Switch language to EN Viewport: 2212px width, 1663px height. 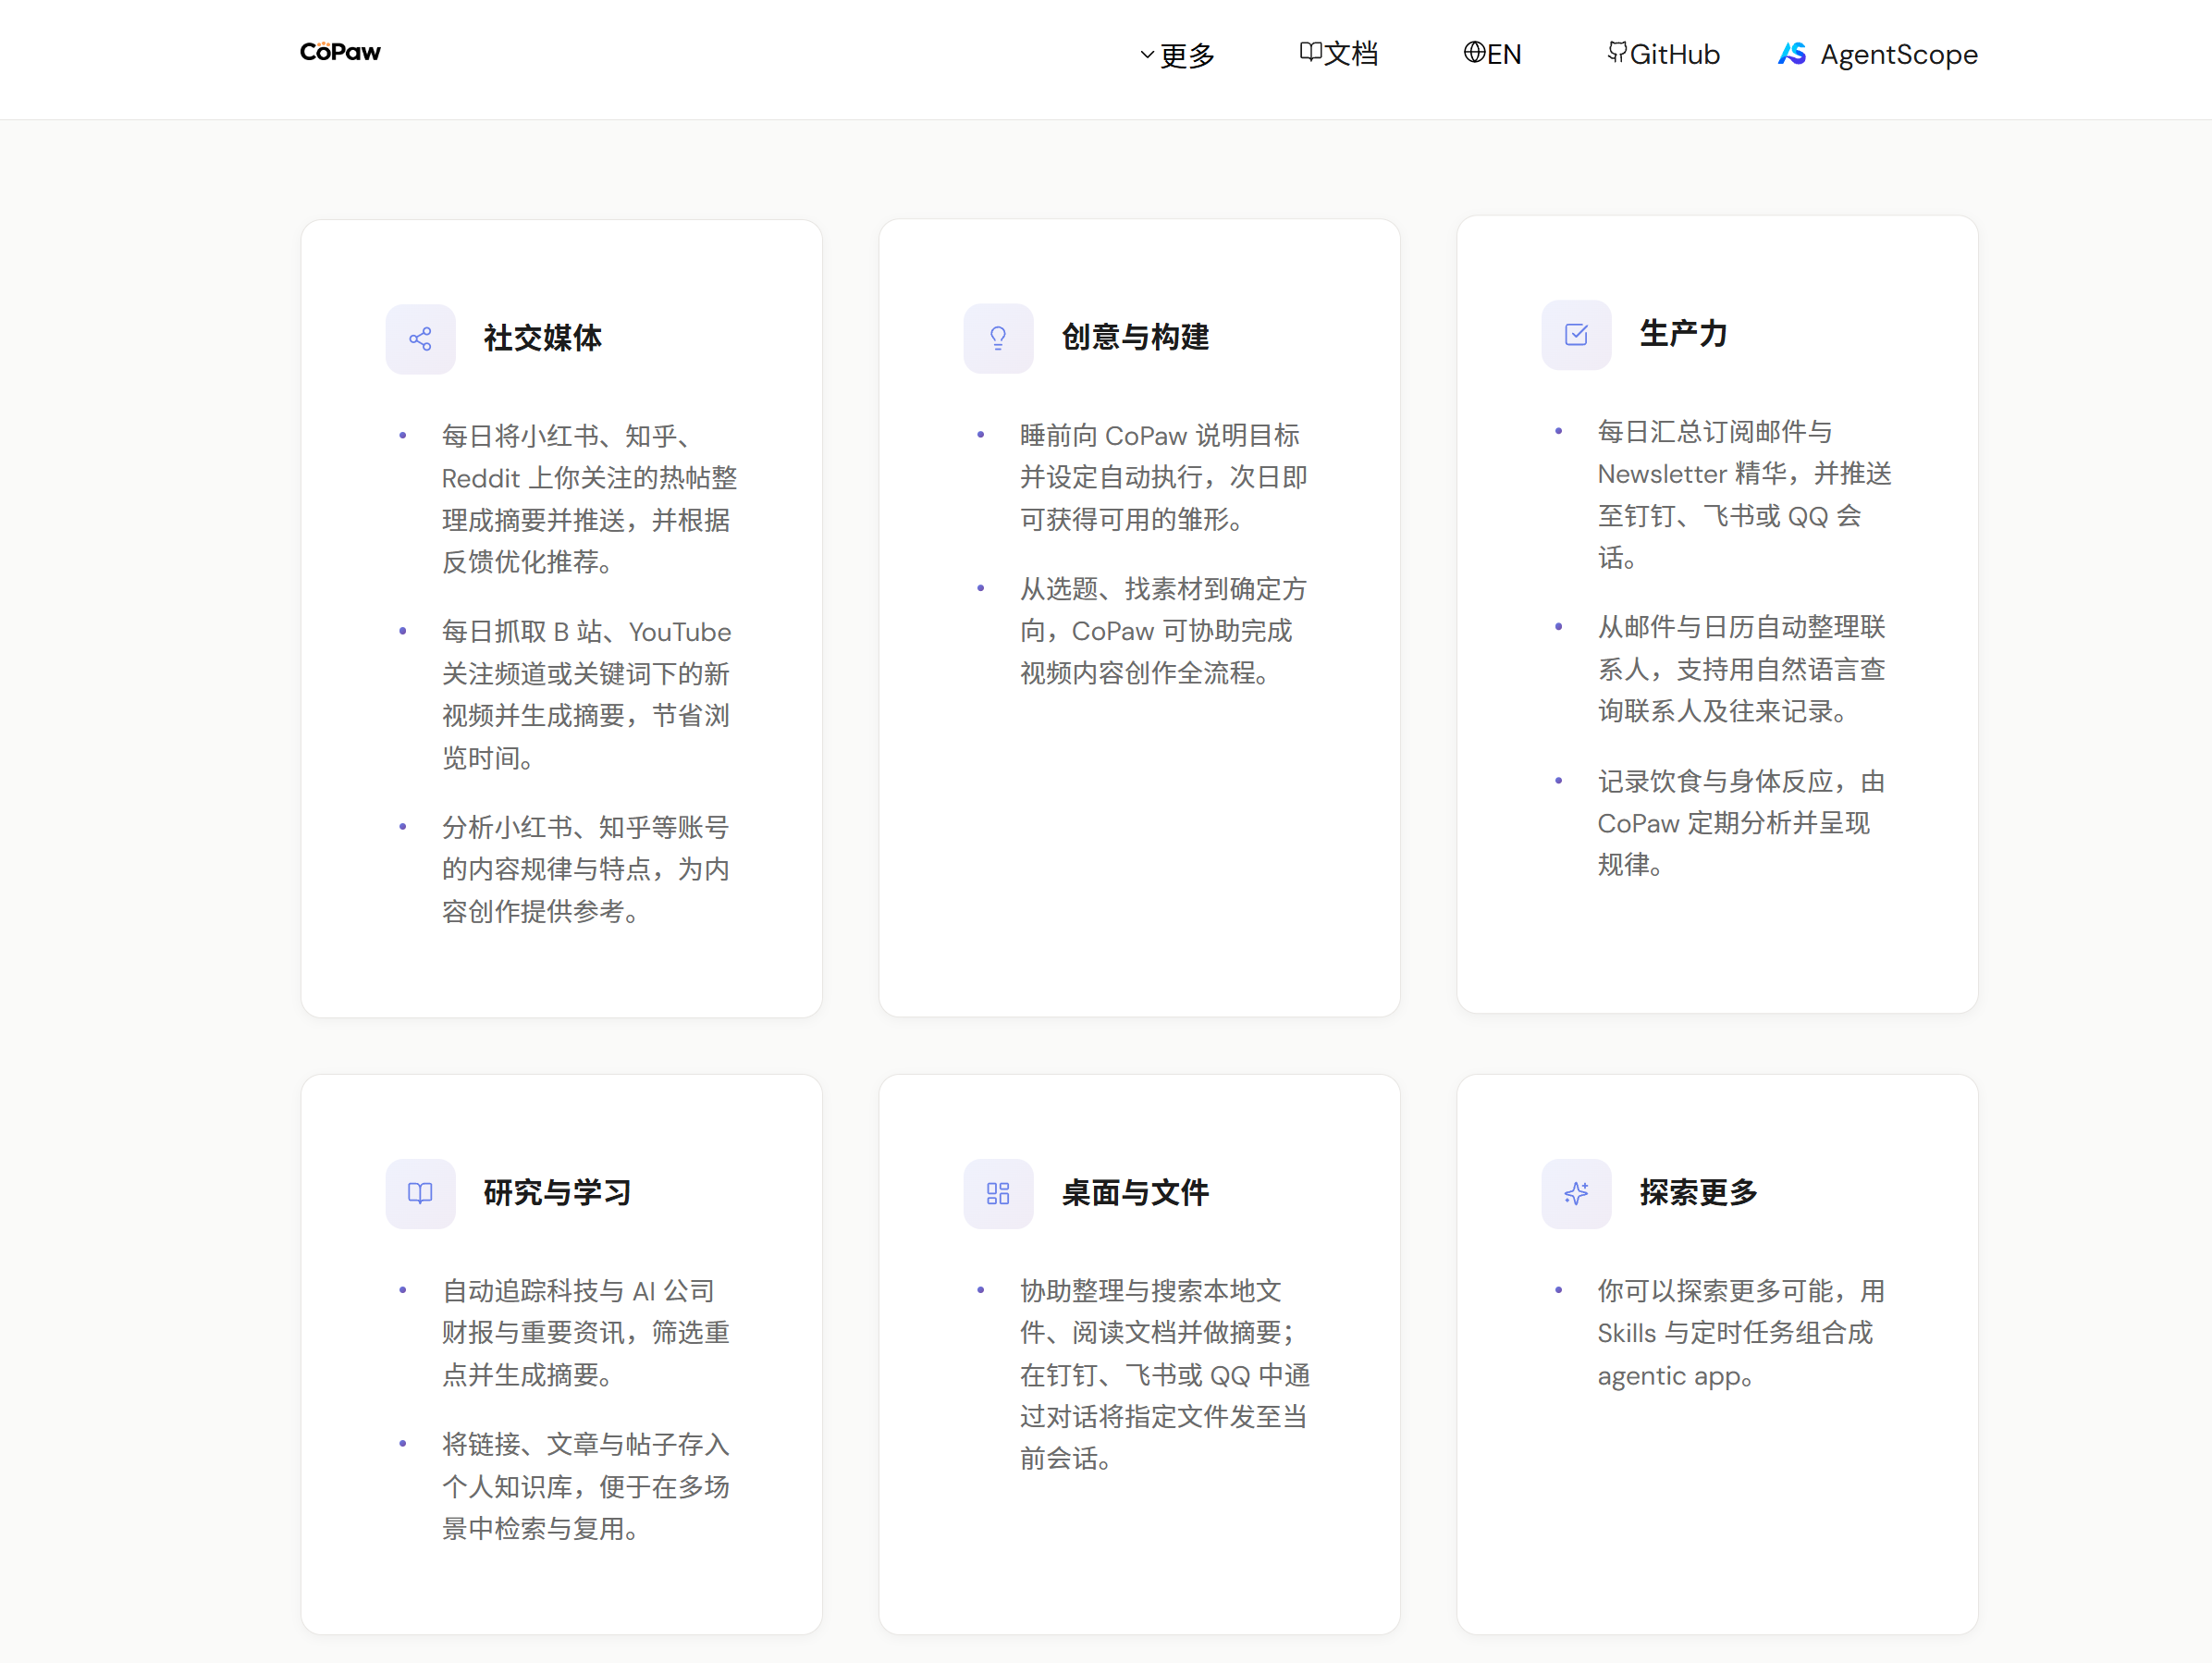click(x=1492, y=54)
